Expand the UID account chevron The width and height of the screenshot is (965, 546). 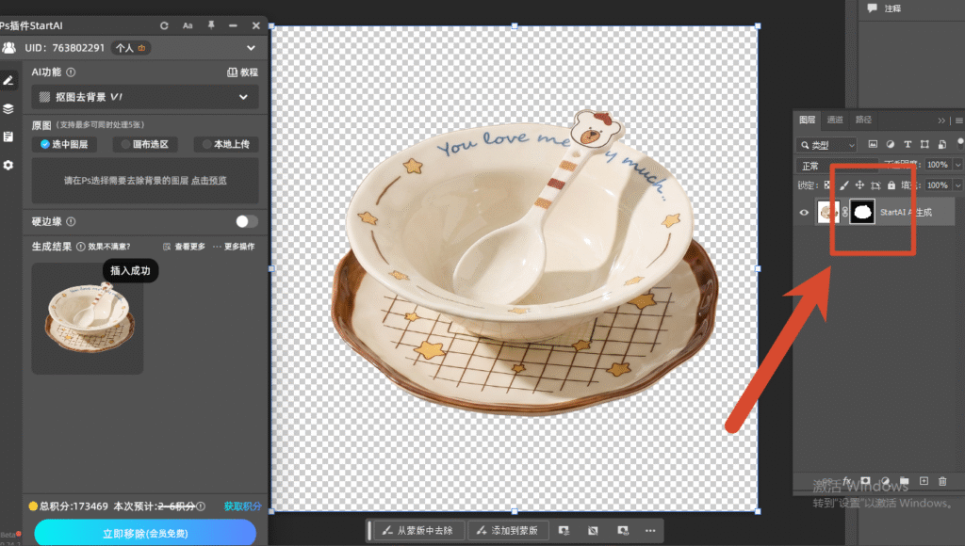click(x=251, y=48)
